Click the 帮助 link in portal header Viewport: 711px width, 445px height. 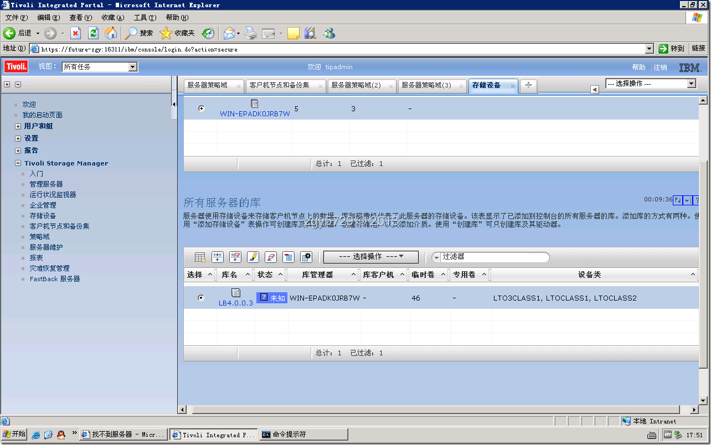tap(638, 68)
